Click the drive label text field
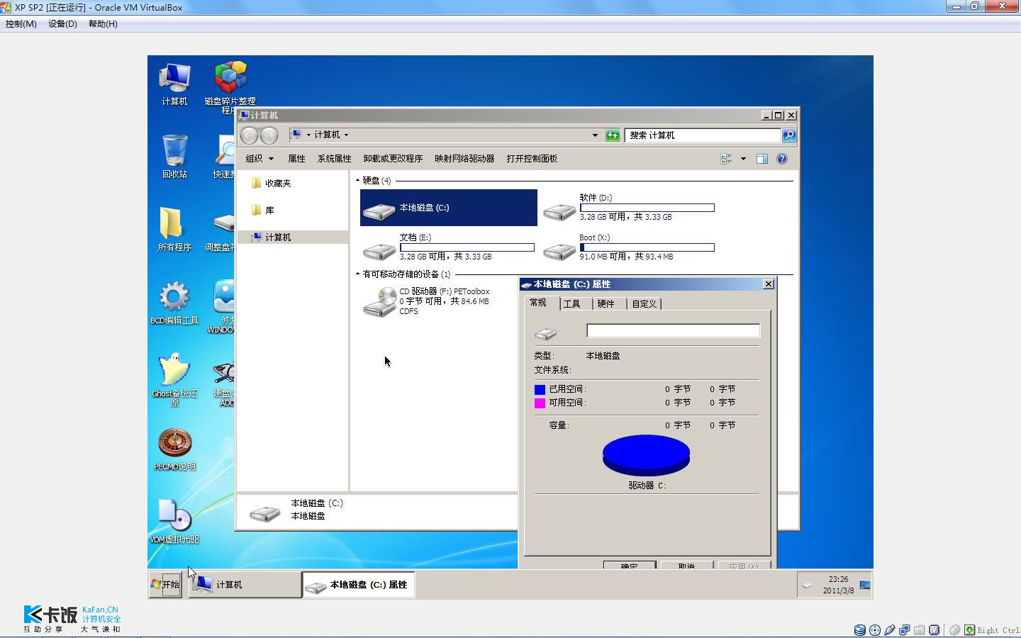1021x638 pixels. pyautogui.click(x=673, y=331)
